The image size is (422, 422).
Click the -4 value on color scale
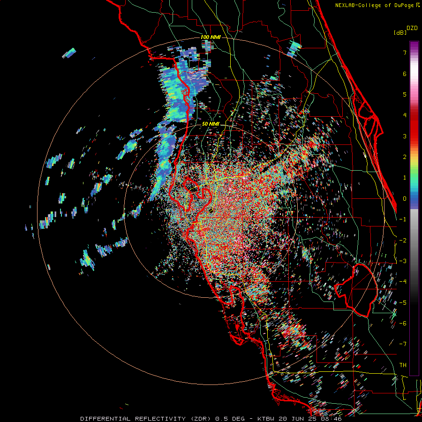click(403, 282)
